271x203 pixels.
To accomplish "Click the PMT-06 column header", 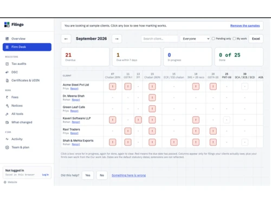I will click(x=227, y=76).
